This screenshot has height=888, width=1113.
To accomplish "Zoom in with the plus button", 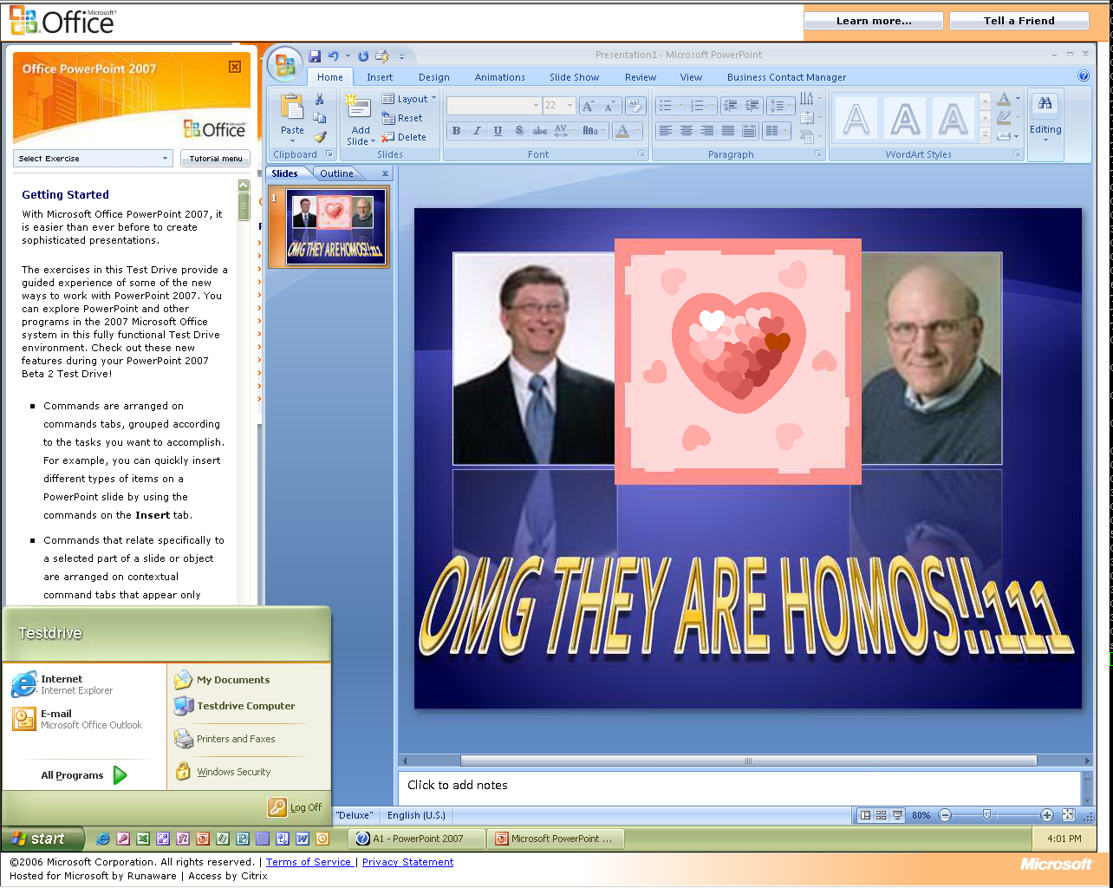I will click(1047, 815).
